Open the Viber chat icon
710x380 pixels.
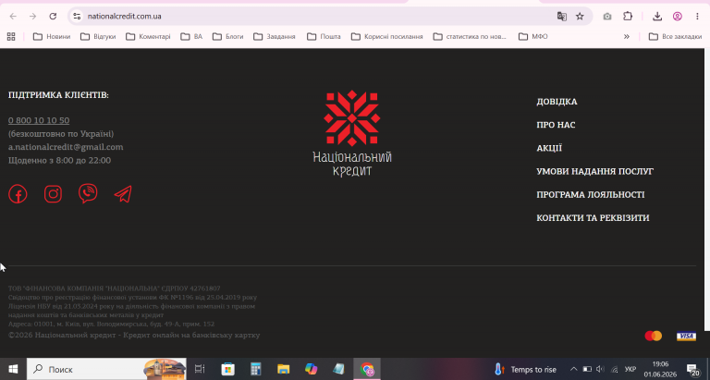[88, 193]
